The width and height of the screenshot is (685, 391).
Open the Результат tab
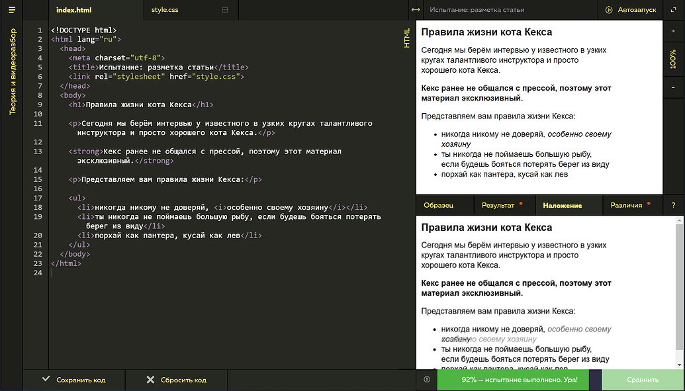pyautogui.click(x=498, y=205)
